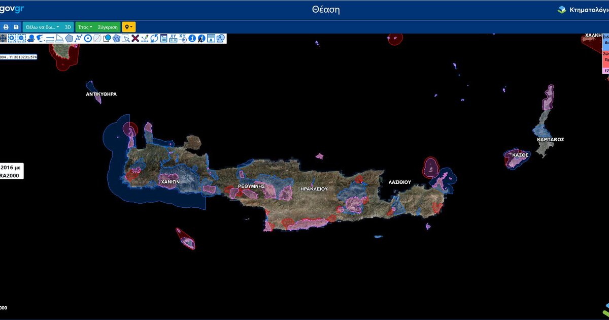The width and height of the screenshot is (609, 320).
Task: Click the save floppy disk icon
Action: (x=16, y=27)
